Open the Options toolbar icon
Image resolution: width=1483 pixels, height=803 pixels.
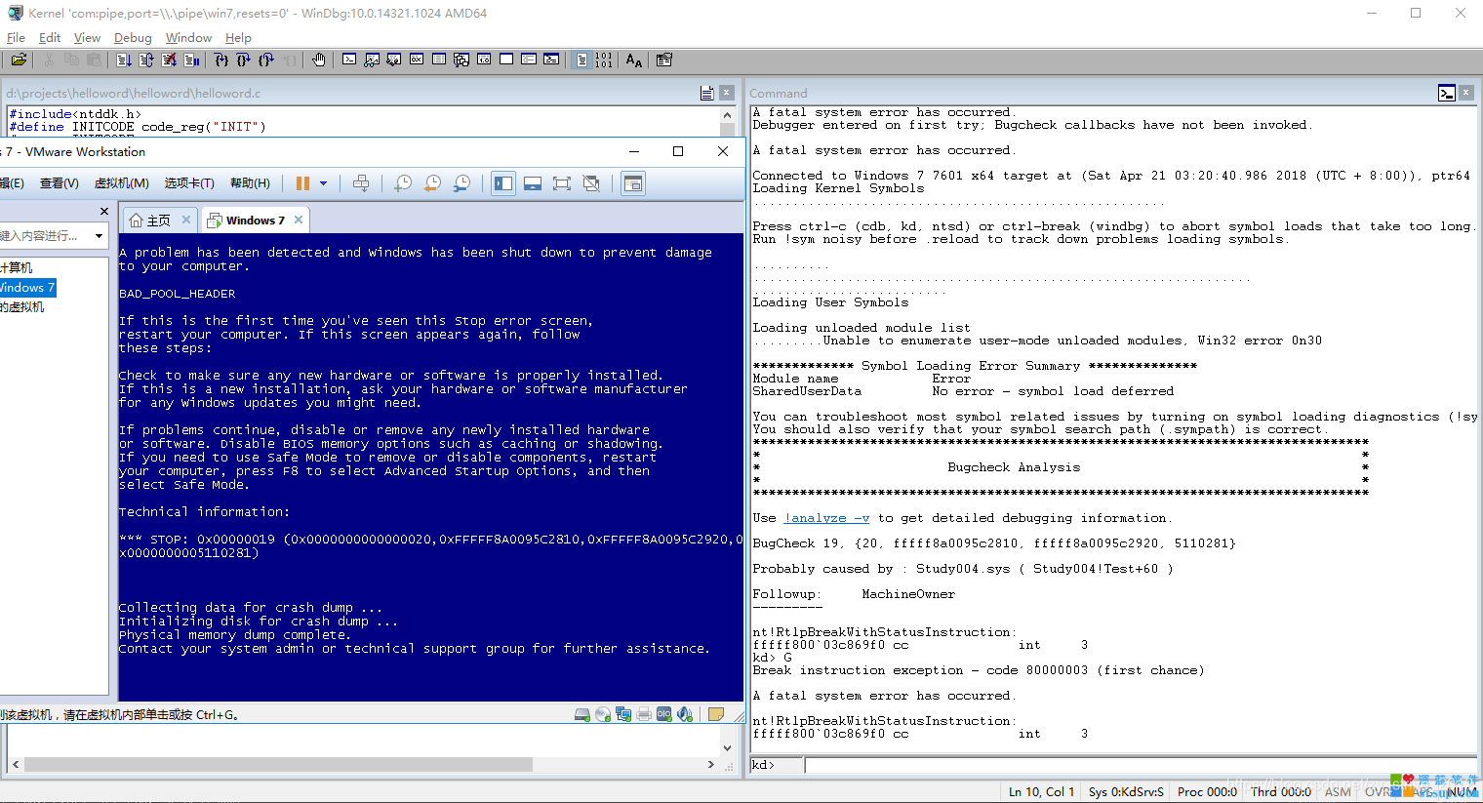tap(664, 60)
